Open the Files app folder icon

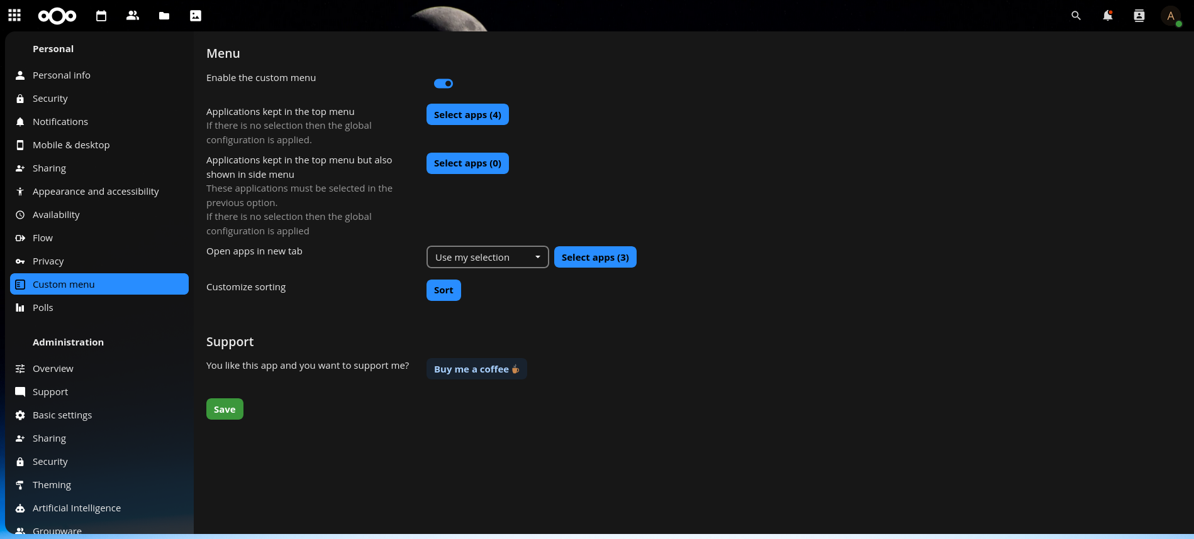click(x=164, y=16)
